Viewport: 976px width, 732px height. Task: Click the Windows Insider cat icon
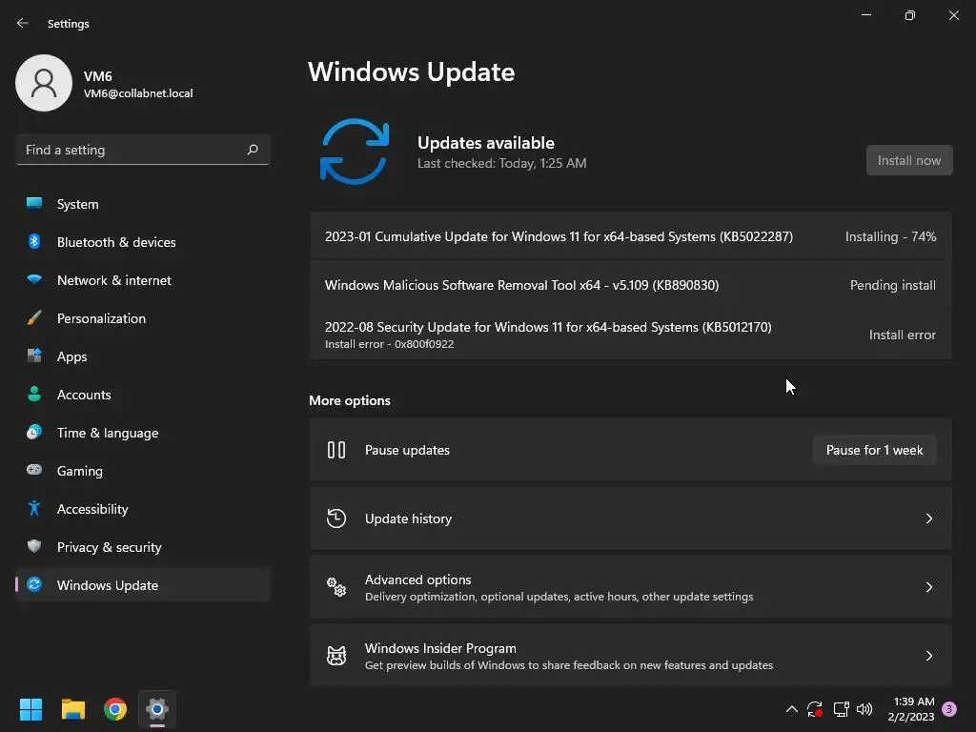click(336, 656)
